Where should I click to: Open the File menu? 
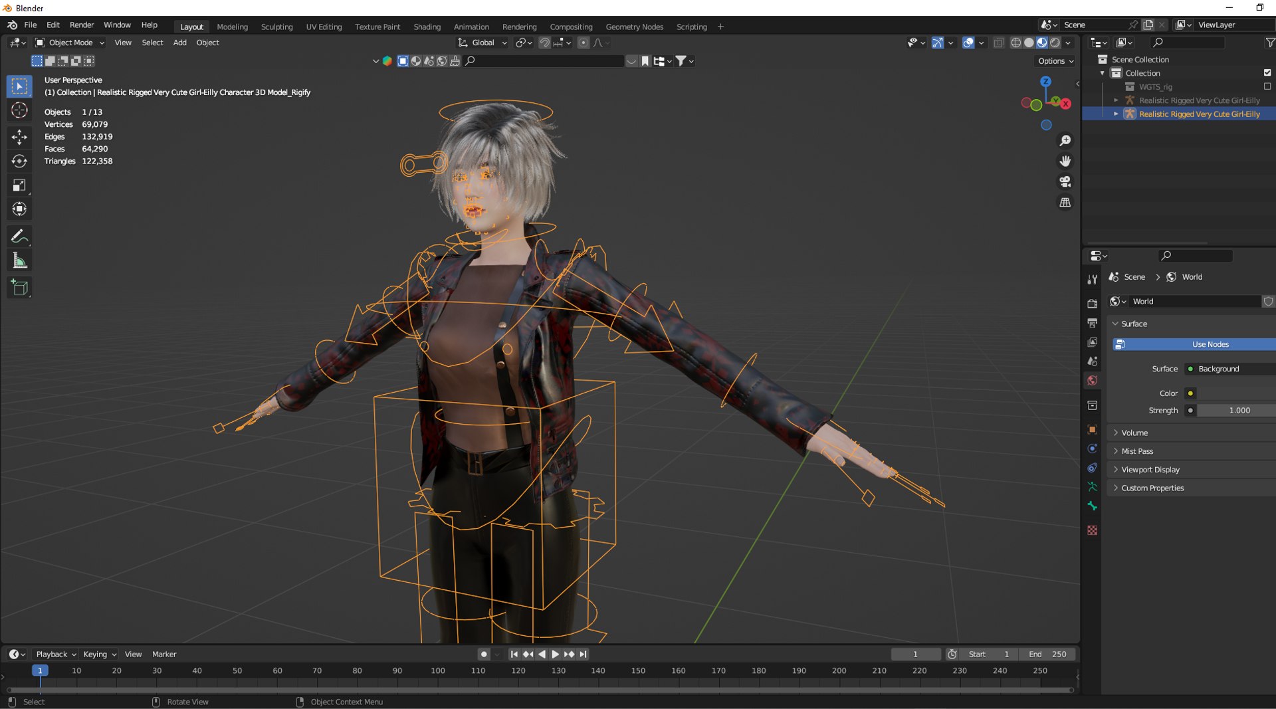click(x=30, y=25)
